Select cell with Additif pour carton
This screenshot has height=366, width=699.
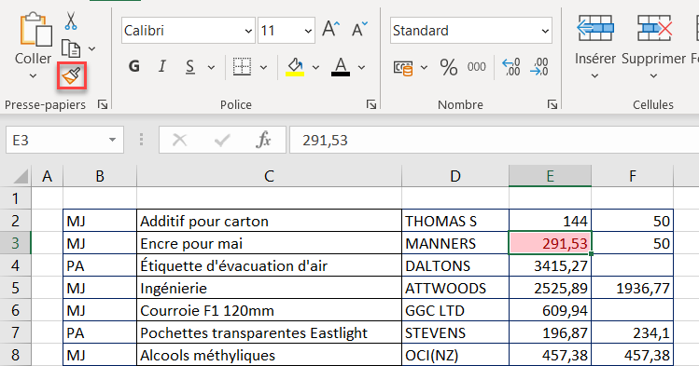269,221
